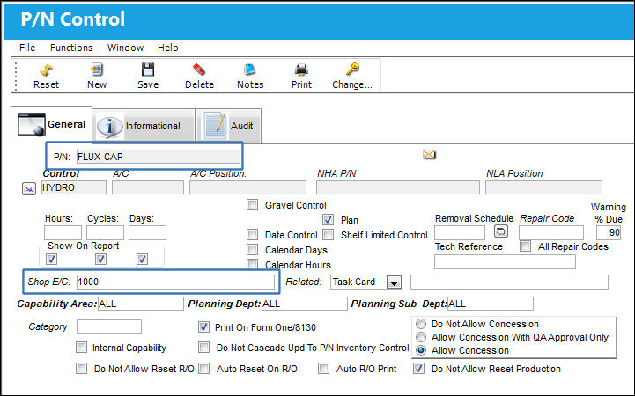Tick Do Not Allow Reset R/O
This screenshot has width=635, height=396.
[x=81, y=368]
